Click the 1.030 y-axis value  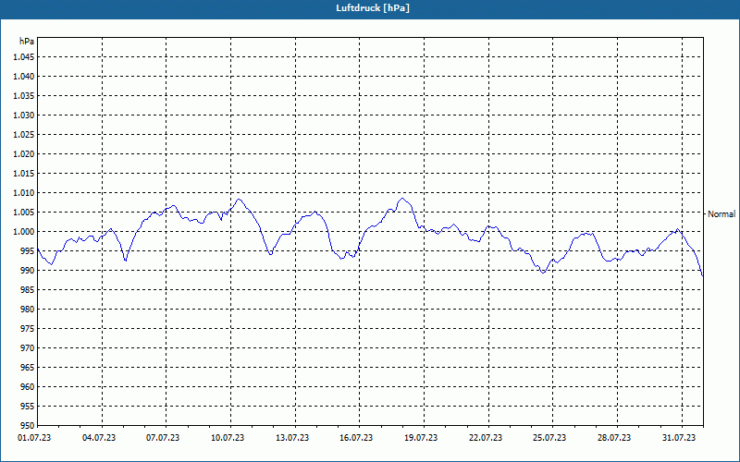(x=23, y=115)
